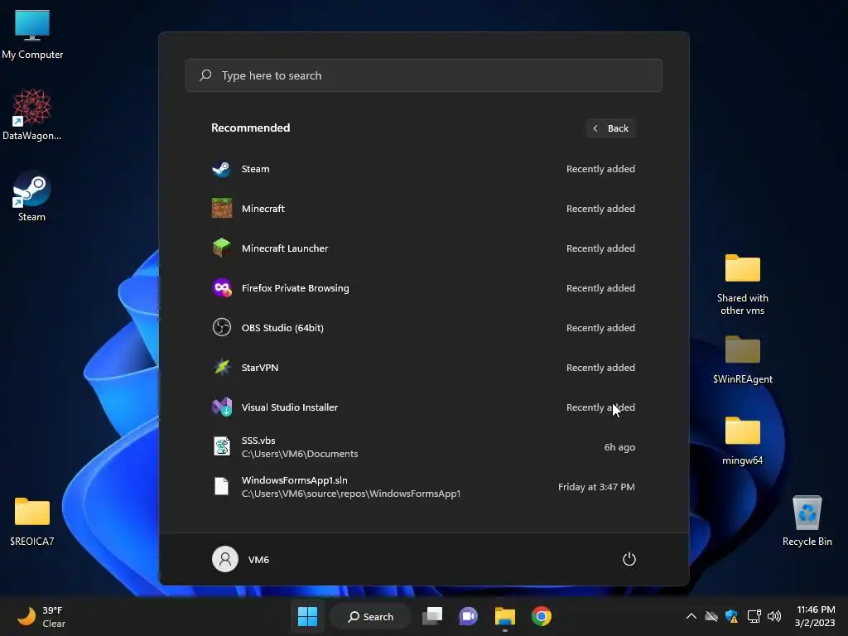The width and height of the screenshot is (848, 636).
Task: Open the network status tray icon
Action: 754,616
